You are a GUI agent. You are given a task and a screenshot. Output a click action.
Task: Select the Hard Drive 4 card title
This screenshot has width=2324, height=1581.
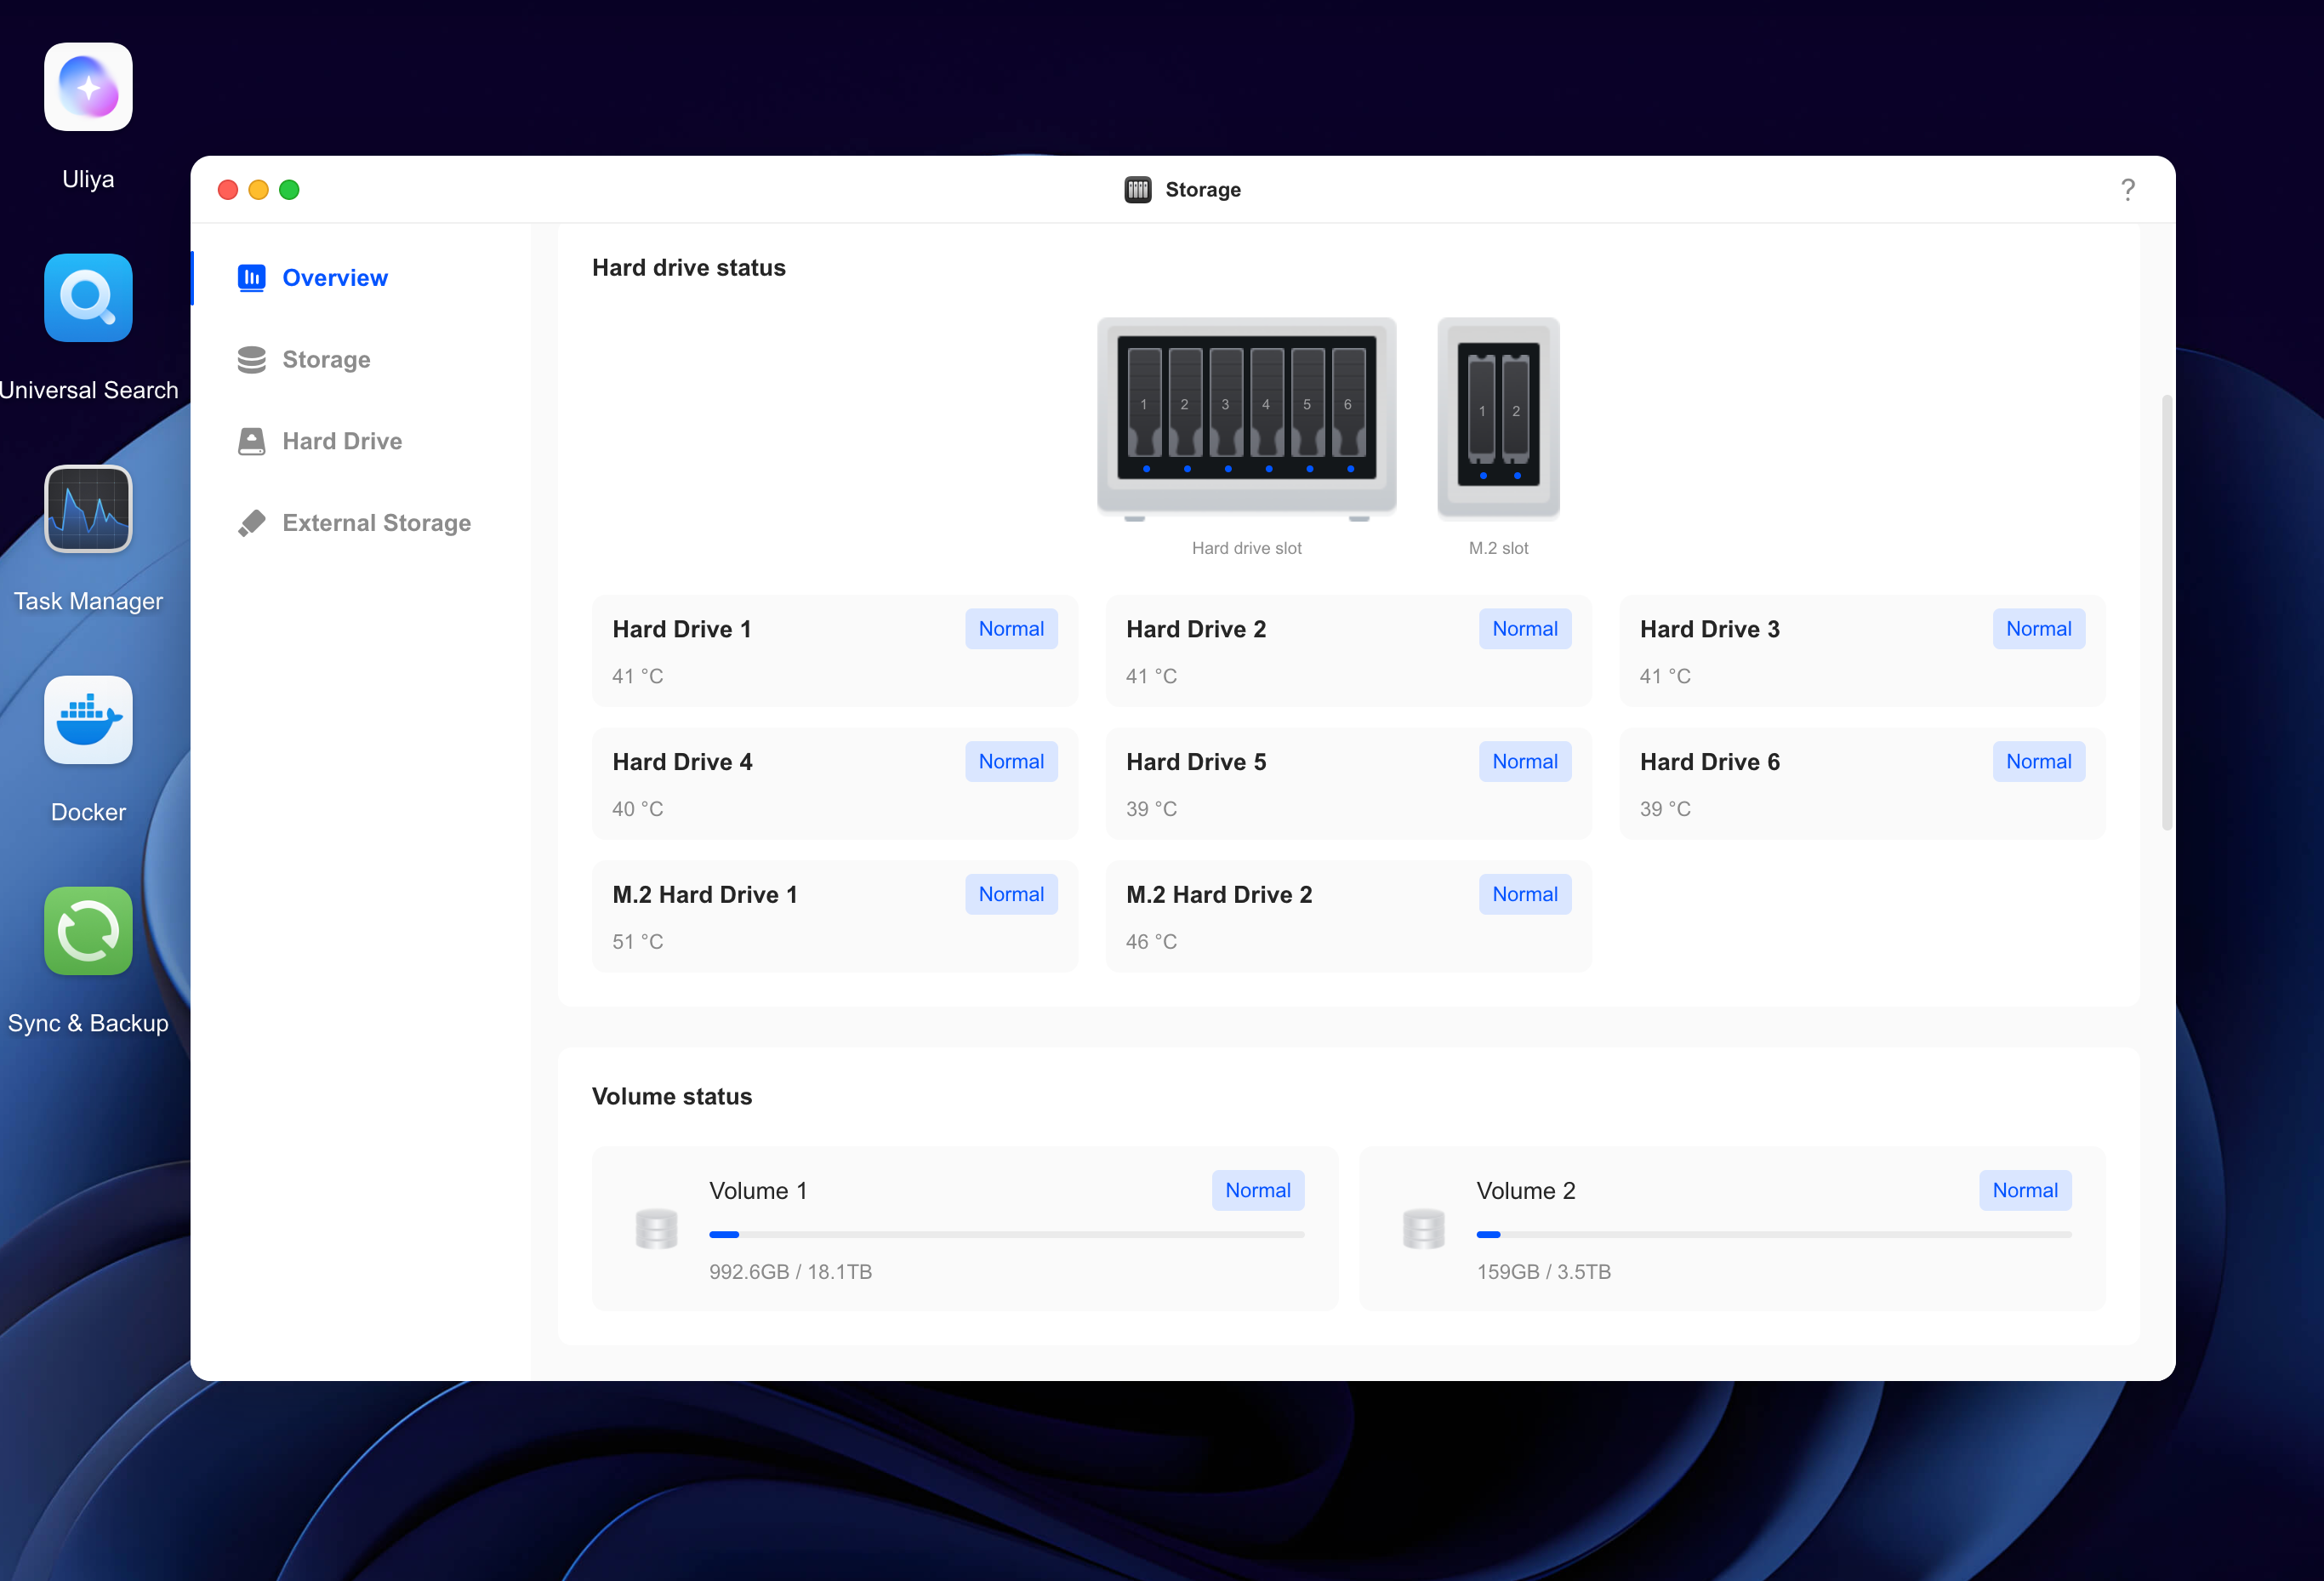coord(682,762)
